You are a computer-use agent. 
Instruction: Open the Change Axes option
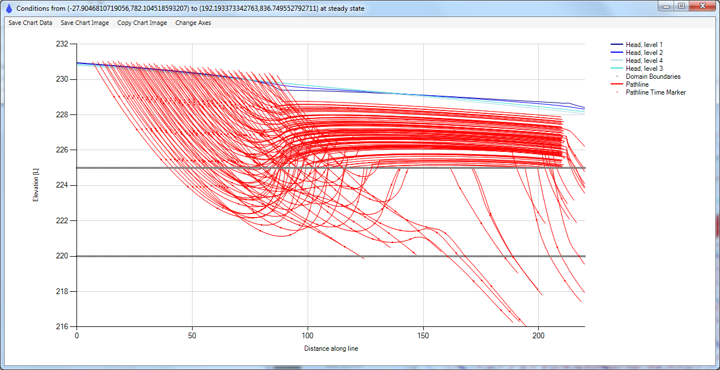(193, 23)
